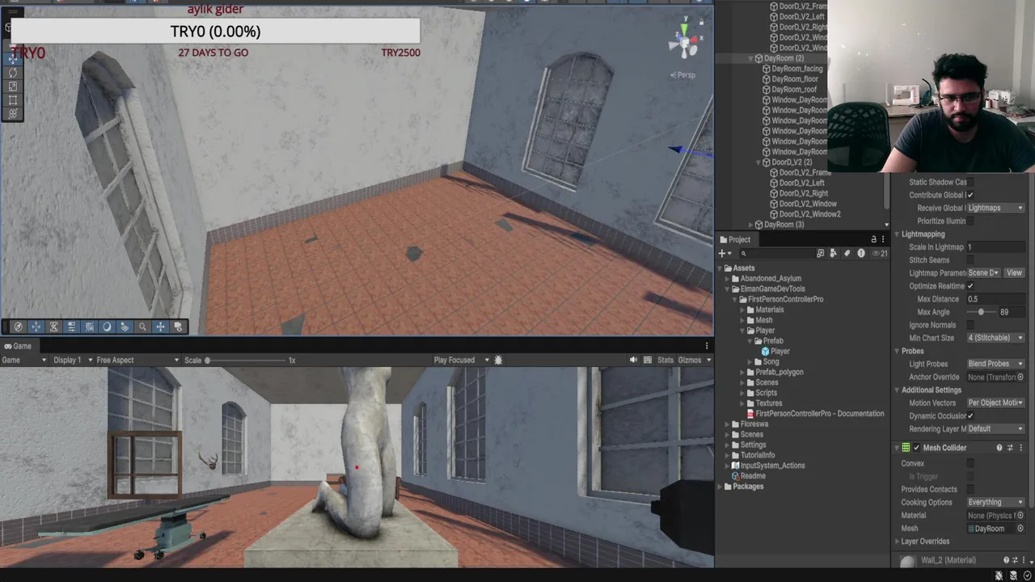Click the compass icon in bottom scene overlay bar
Viewport: 1035px width, 582px height.
18,327
